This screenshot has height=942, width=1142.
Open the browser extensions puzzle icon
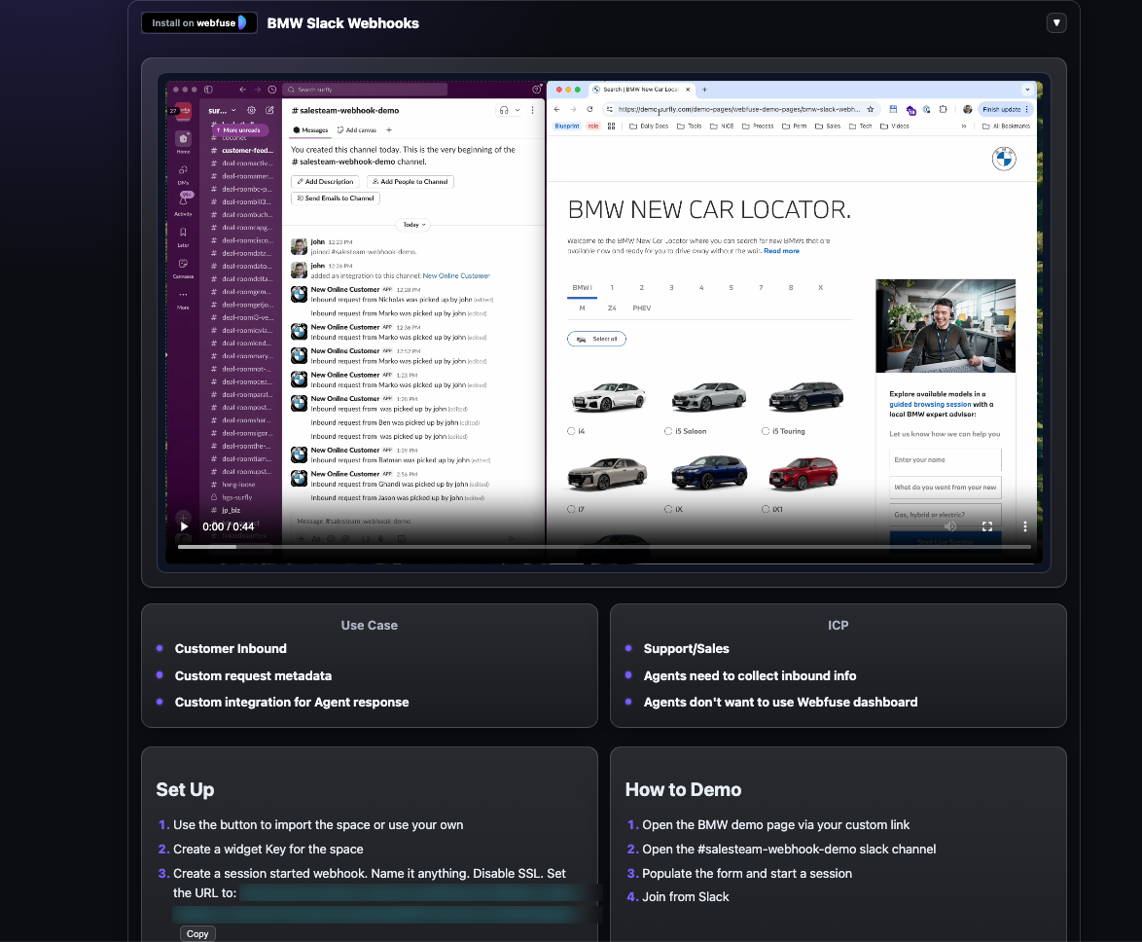[944, 109]
